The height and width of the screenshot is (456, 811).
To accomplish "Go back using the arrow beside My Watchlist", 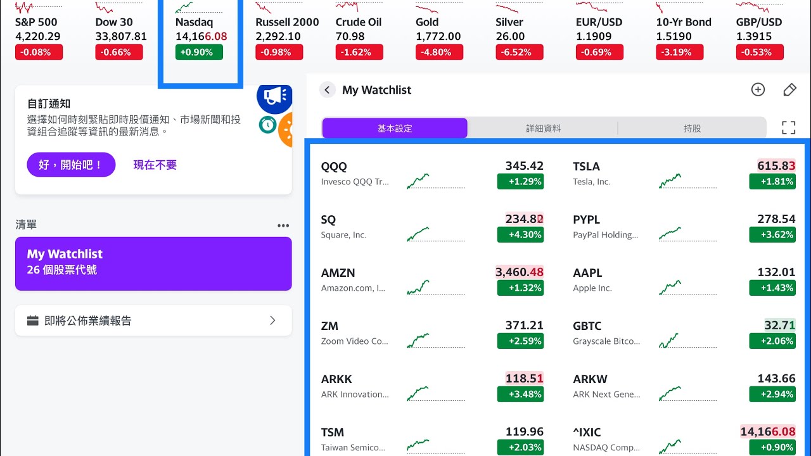I will [x=327, y=90].
